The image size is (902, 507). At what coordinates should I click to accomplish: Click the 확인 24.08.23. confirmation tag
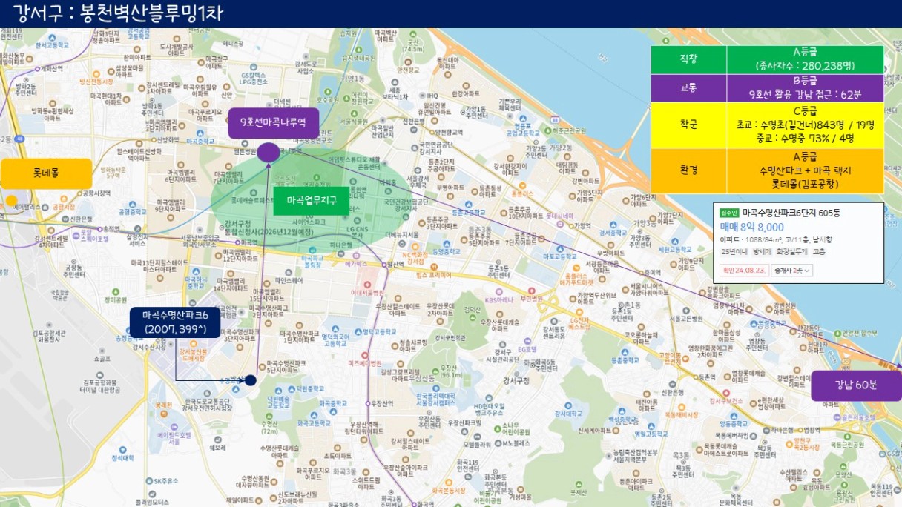pos(743,271)
